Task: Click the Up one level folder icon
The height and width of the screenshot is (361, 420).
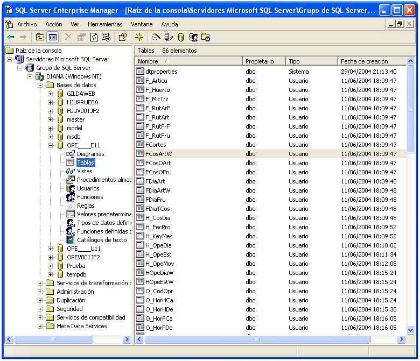Action: [40, 37]
